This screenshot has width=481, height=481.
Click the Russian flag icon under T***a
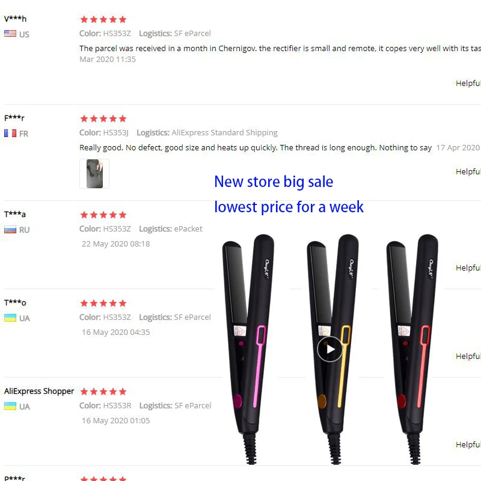point(10,230)
